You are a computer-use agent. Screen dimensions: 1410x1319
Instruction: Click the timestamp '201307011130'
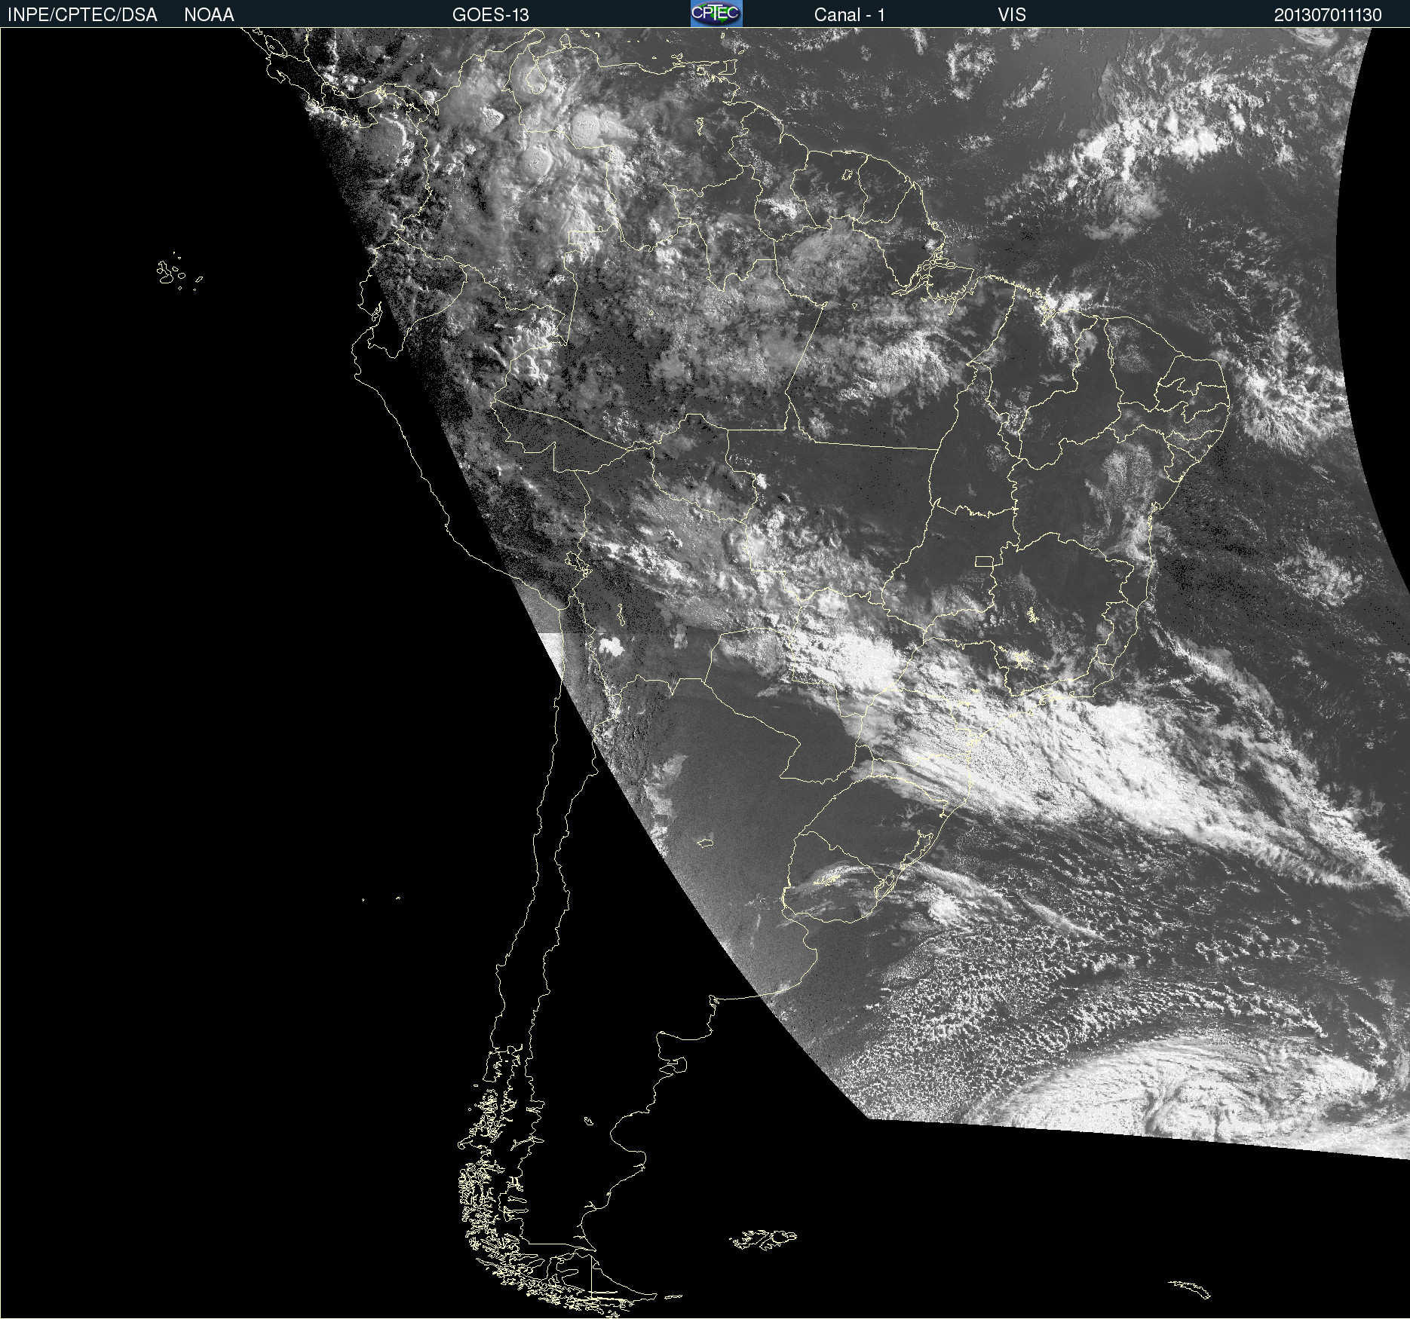1328,15
